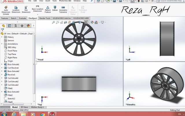The height and width of the screenshot is (116, 185).
Task: Switch to the Evaluate tab
Action: pyautogui.click(x=23, y=18)
